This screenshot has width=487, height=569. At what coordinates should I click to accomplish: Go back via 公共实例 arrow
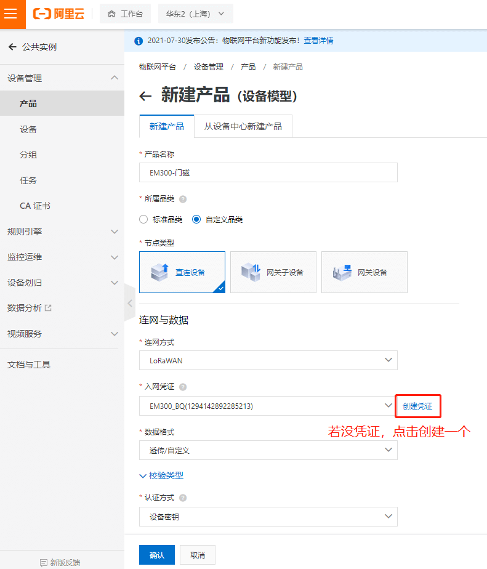click(12, 47)
